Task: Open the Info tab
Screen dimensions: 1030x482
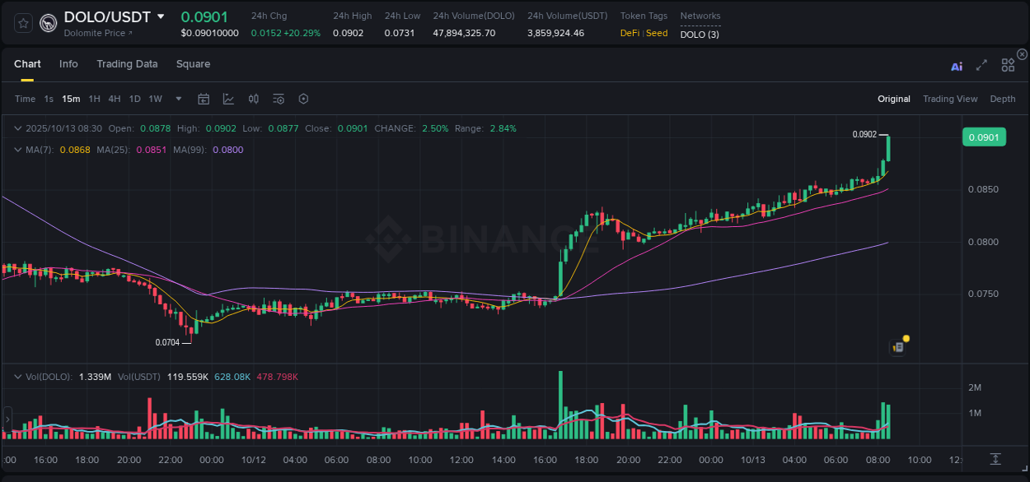Action: tap(68, 63)
